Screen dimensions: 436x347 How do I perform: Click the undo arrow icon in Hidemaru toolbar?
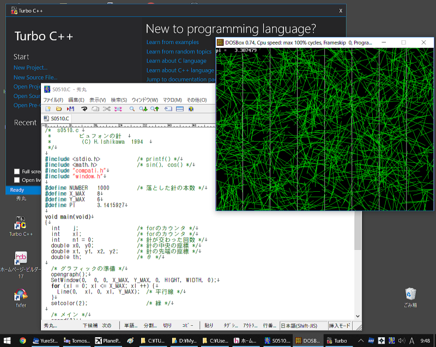click(x=84, y=109)
